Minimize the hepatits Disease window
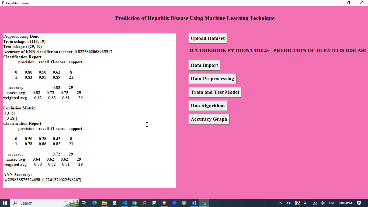368x207 pixels. [337, 3]
